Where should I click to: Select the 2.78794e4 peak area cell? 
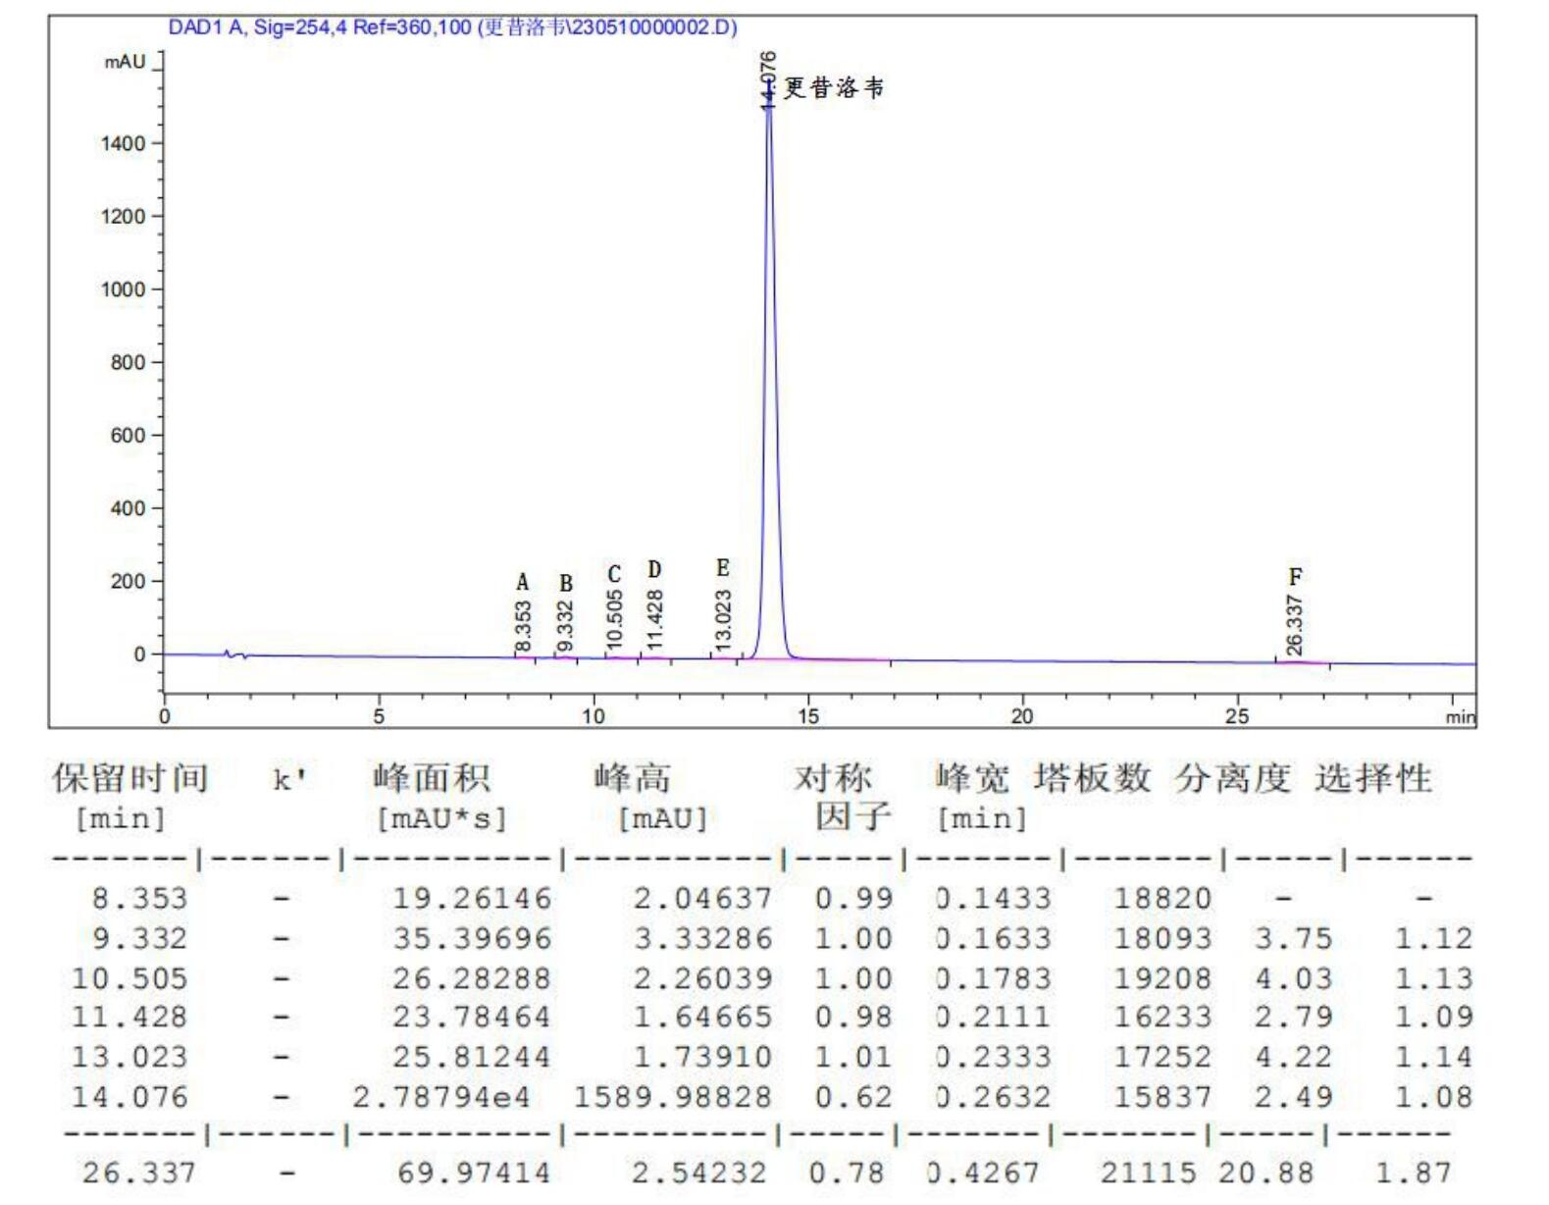442,1097
